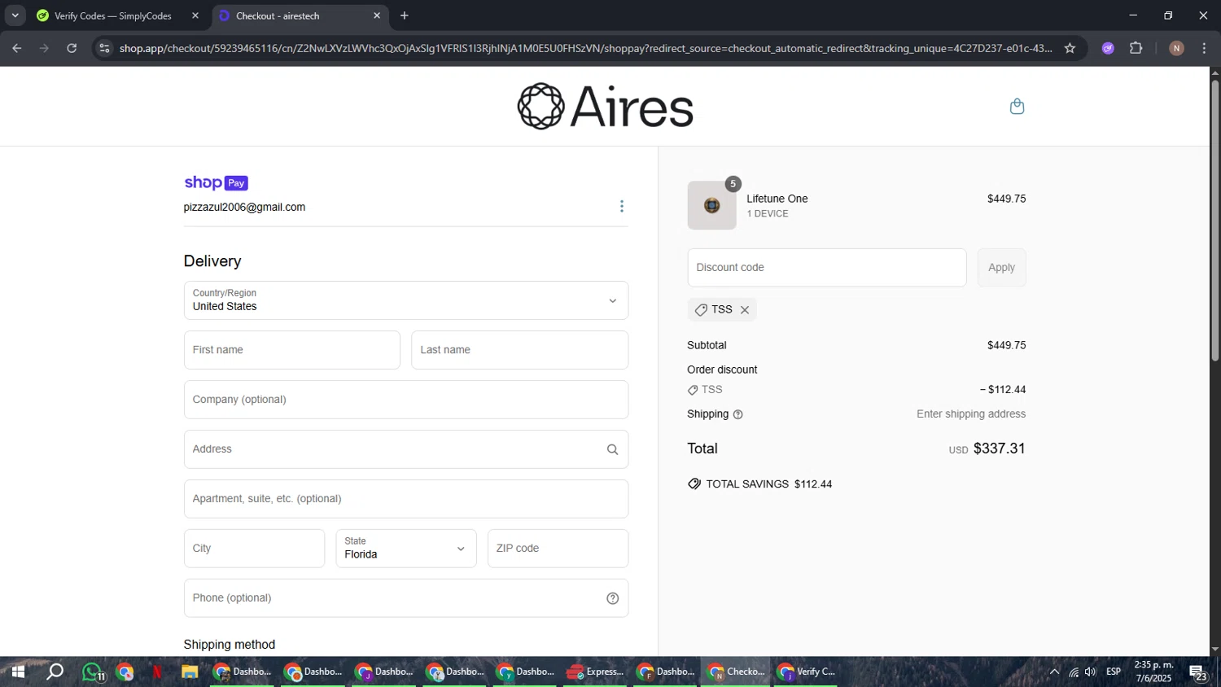Open Windows taskbar search

[55, 672]
